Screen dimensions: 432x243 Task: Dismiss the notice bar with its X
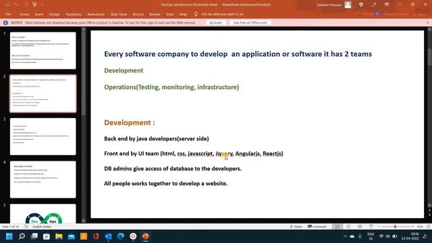click(x=427, y=22)
